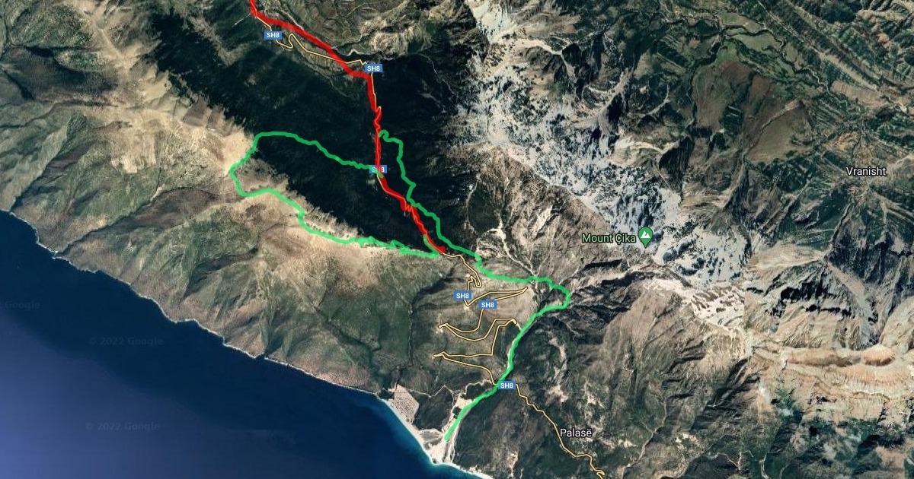914x479 pixels.
Task: Select the Palasë village label
Action: tap(577, 433)
